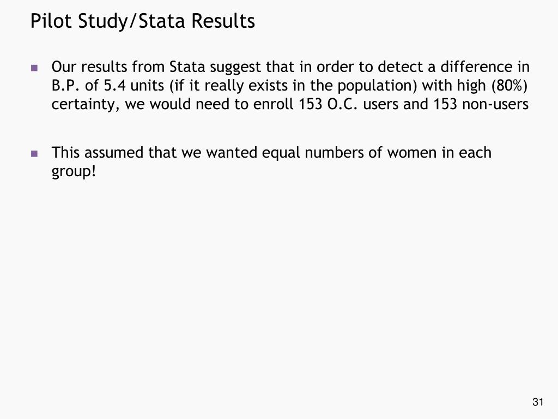This screenshot has height=419, width=558.
Task: Click the word group! in second bullet
Action: click(x=74, y=172)
